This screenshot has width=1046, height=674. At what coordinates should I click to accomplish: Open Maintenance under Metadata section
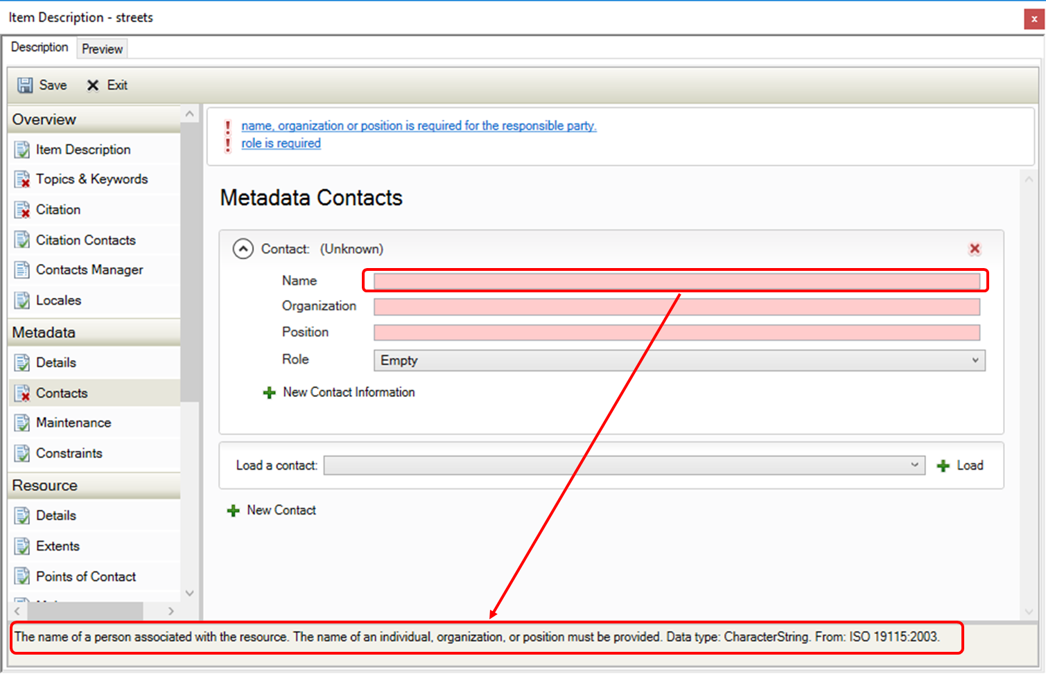pyautogui.click(x=73, y=423)
